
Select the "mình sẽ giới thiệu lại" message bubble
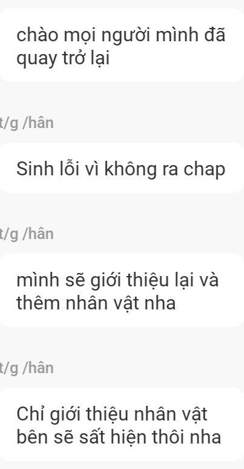(121, 291)
